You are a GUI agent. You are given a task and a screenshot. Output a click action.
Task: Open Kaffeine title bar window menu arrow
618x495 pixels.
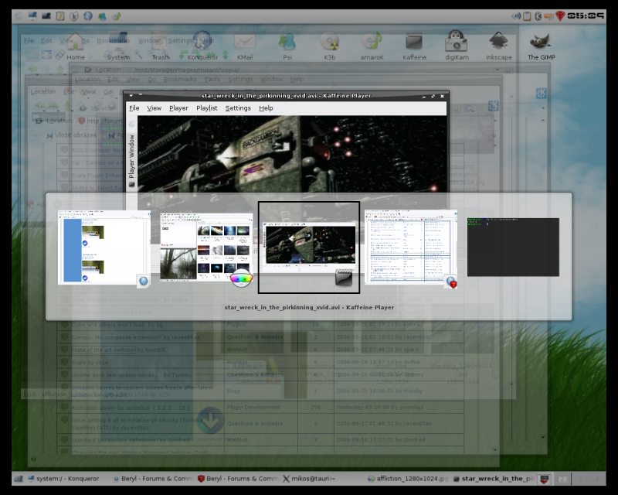tap(131, 96)
